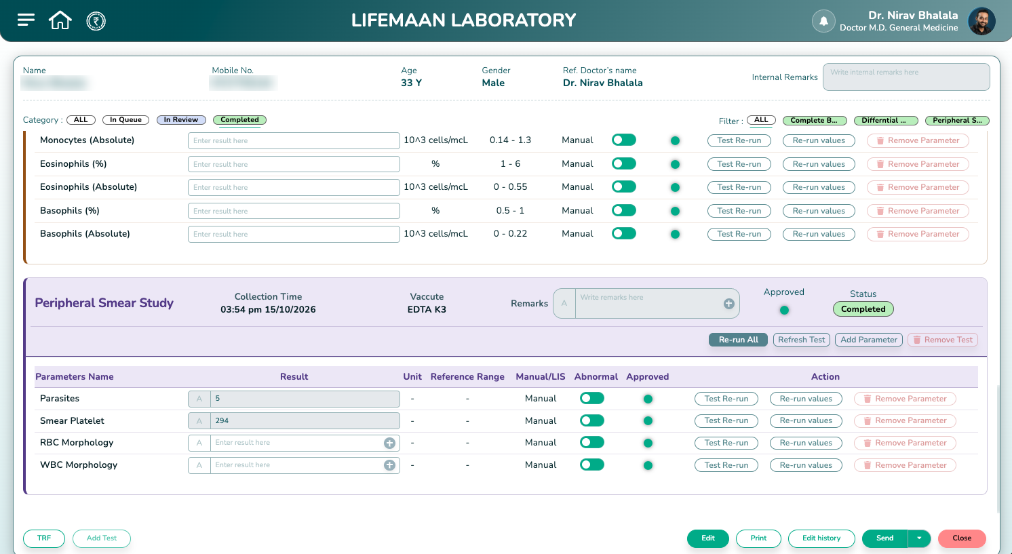The width and height of the screenshot is (1012, 554).
Task: Click the A prefix icon for Smear Platelet result
Action: point(199,421)
